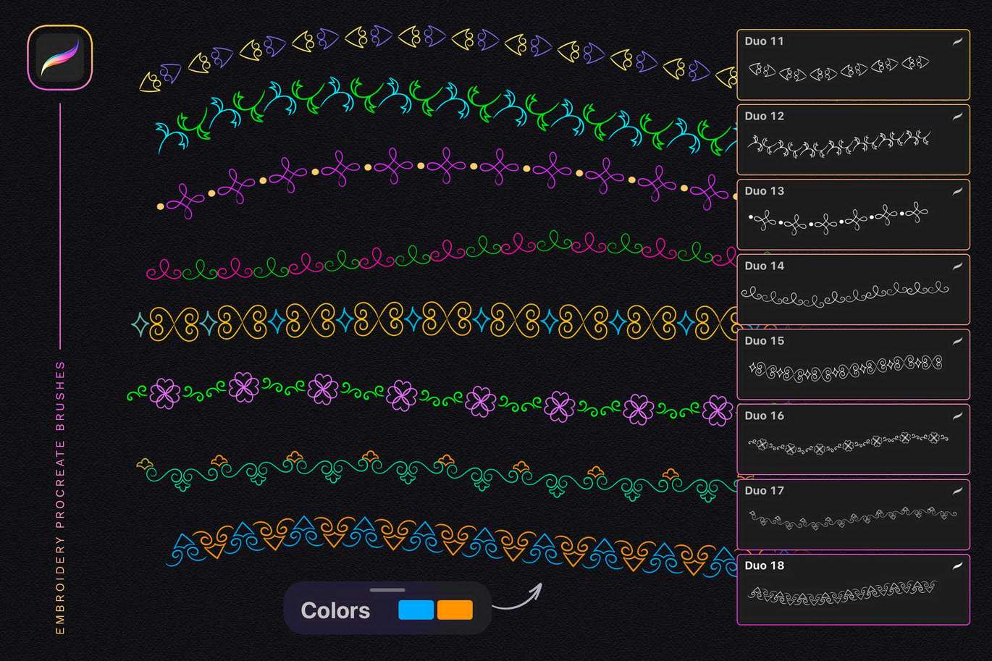Click the brush stroke icon on Duo 17
This screenshot has height=661, width=992.
(957, 491)
